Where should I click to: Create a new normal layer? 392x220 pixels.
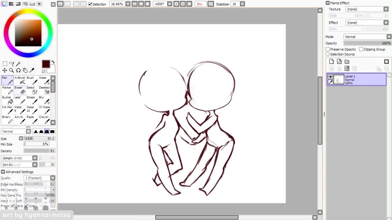pos(331,61)
